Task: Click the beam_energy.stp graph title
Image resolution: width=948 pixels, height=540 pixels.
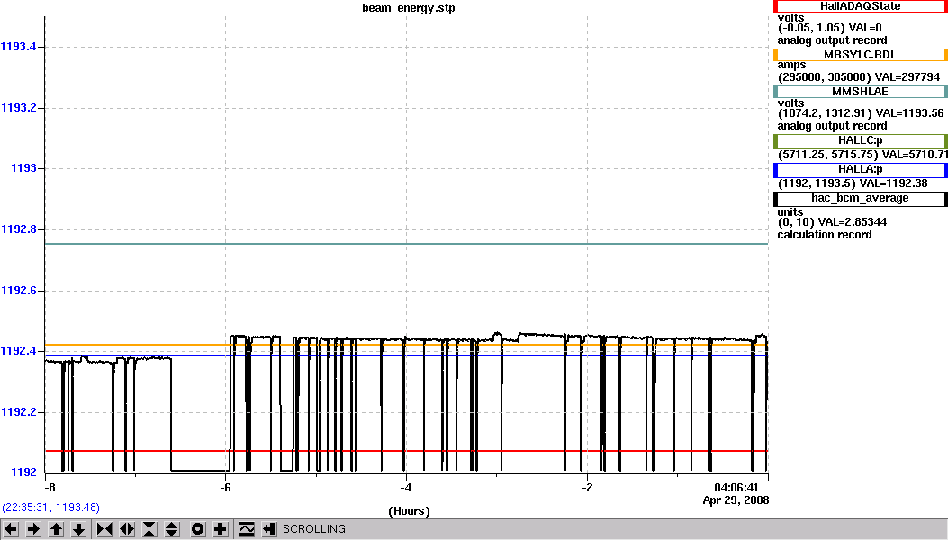Action: pos(409,8)
